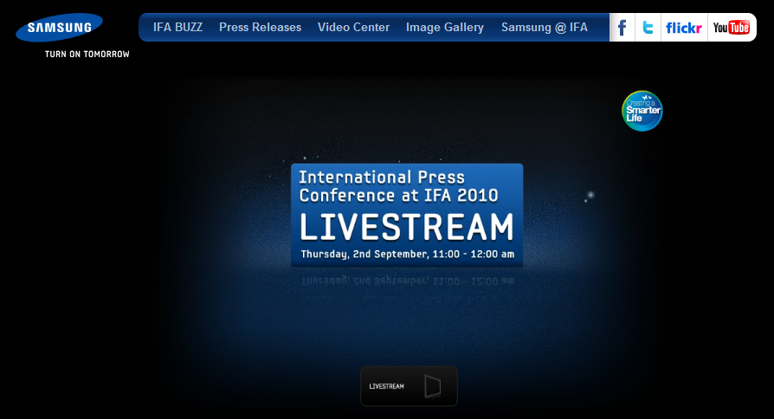Open Samsung's Twitter page icon
This screenshot has height=419, width=774.
647,28
